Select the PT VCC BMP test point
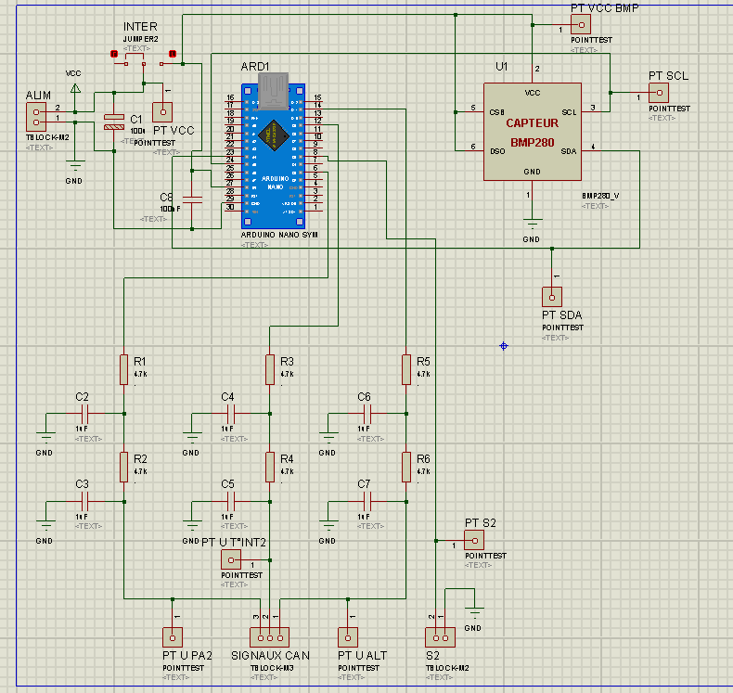The image size is (733, 693). coord(581,25)
